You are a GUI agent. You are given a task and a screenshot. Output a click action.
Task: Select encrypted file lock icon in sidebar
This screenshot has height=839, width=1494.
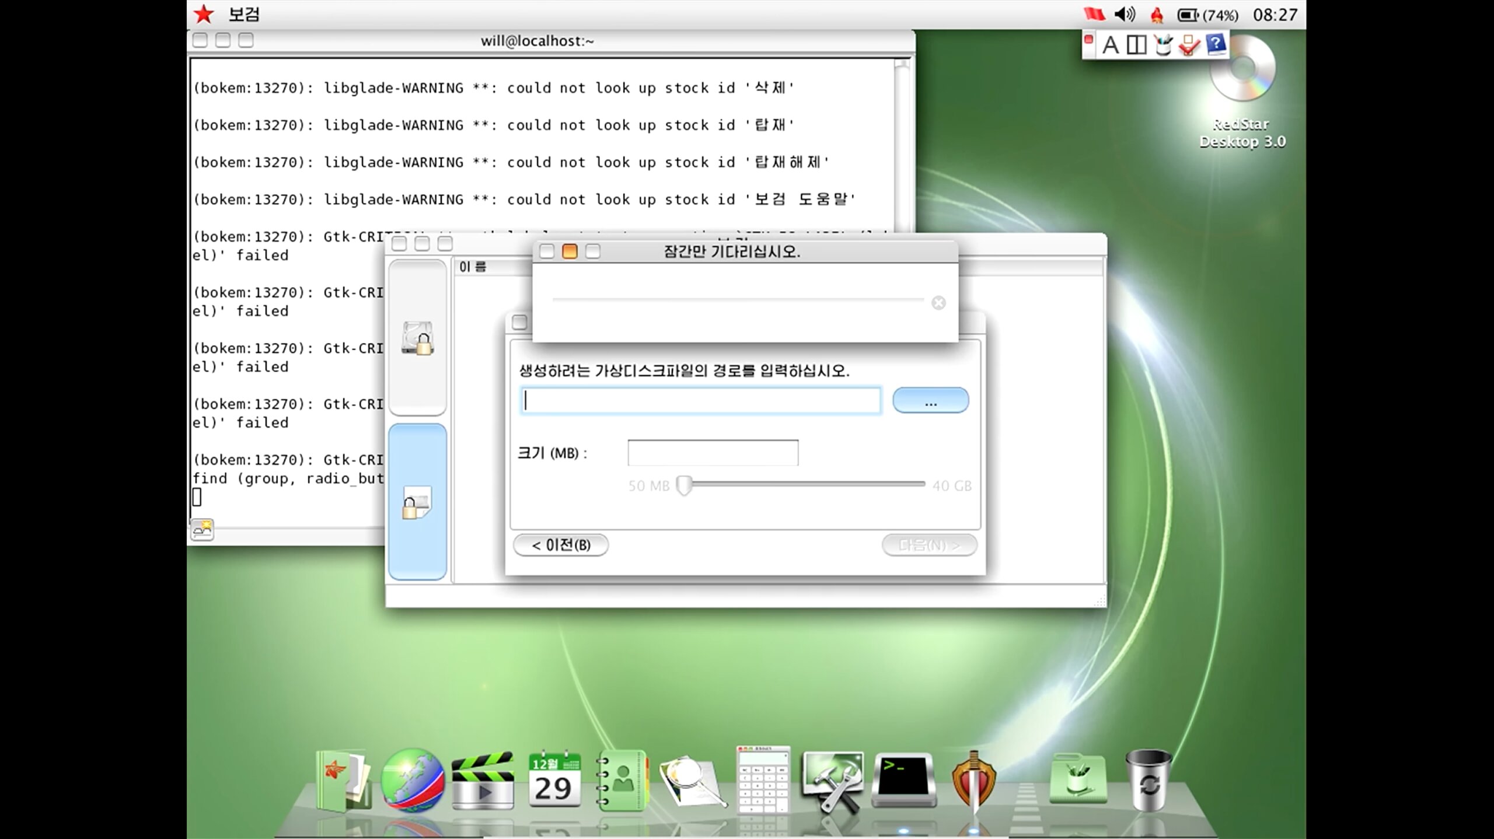pyautogui.click(x=417, y=502)
